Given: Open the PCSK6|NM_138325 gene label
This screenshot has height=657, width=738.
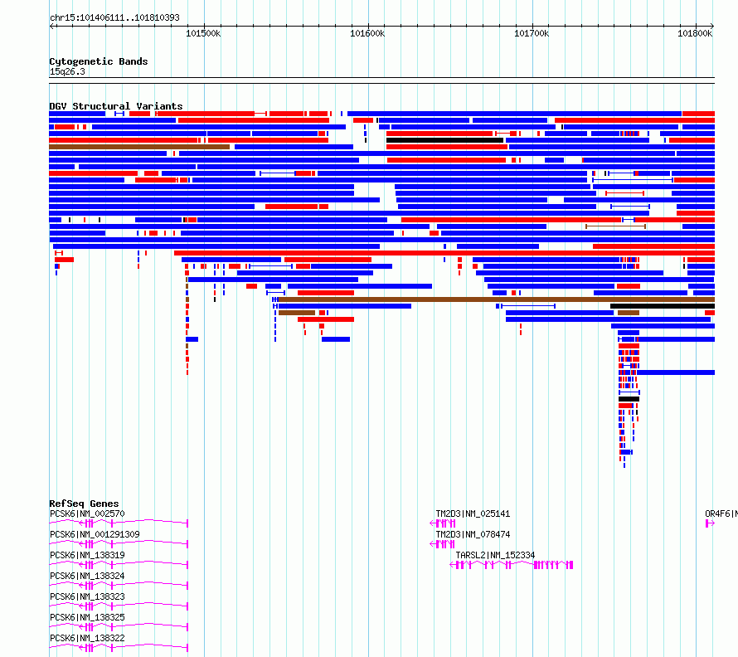Looking at the screenshot, I should pyautogui.click(x=87, y=617).
